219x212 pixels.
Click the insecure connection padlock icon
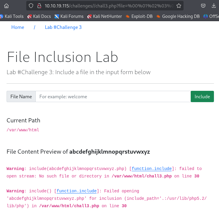pos(39,6)
